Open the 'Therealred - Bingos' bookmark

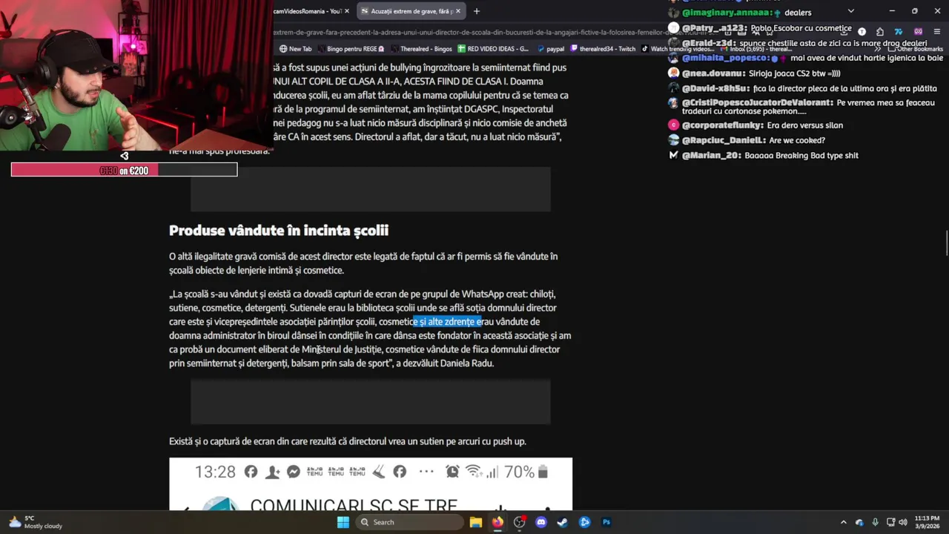(x=420, y=49)
